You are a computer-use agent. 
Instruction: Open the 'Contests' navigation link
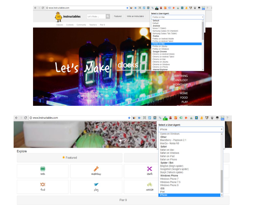pyautogui.click(x=70, y=25)
